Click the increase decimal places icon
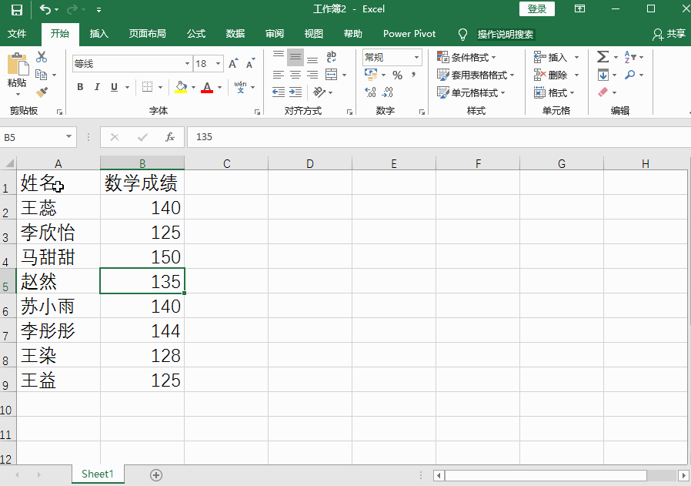This screenshot has width=691, height=486. 370,92
